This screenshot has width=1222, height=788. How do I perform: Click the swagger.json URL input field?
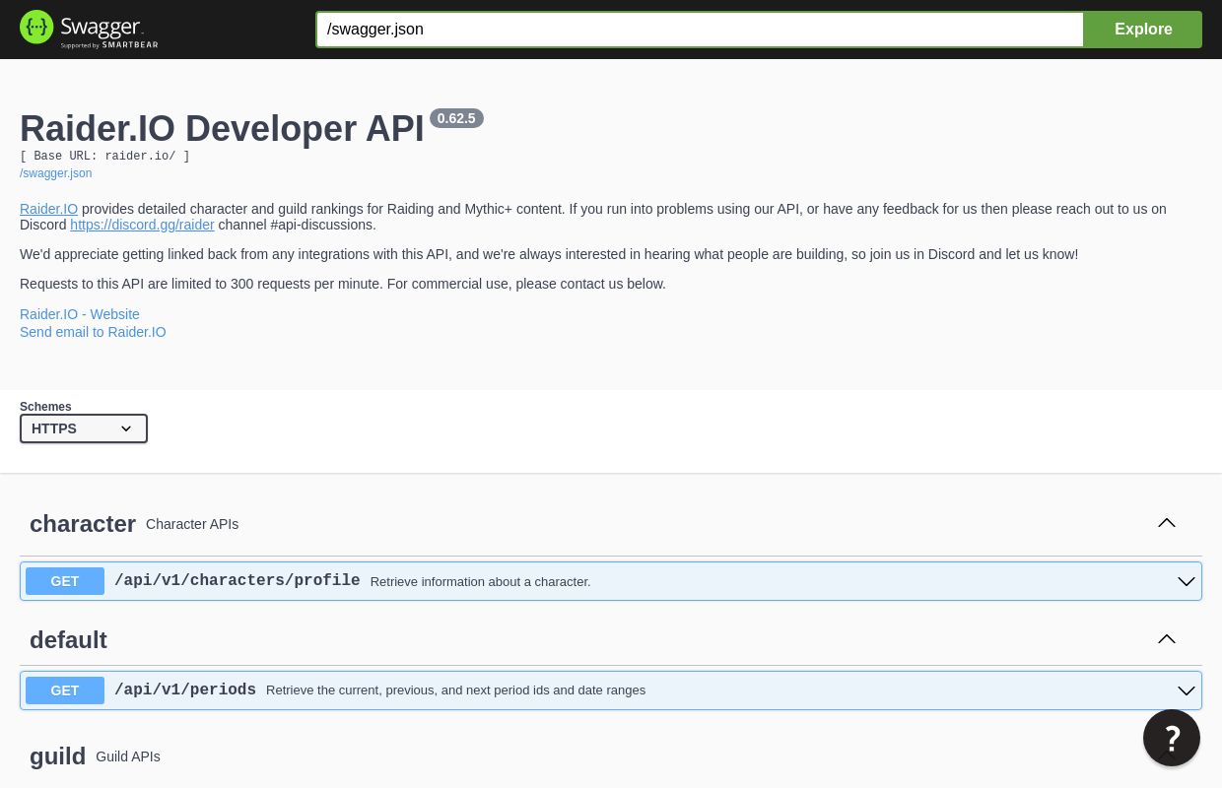point(700,30)
